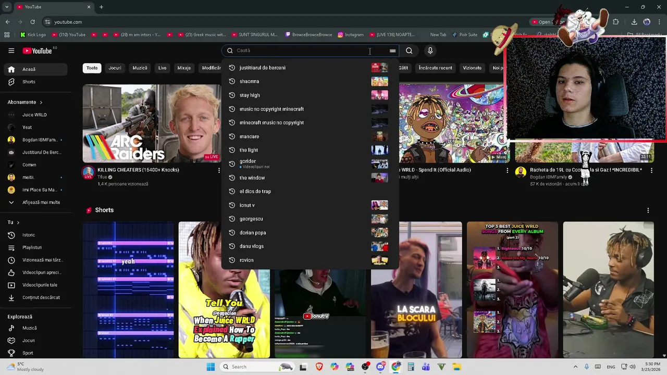Choose suggestion el dios de trap
This screenshot has width=667, height=375.
(310, 191)
